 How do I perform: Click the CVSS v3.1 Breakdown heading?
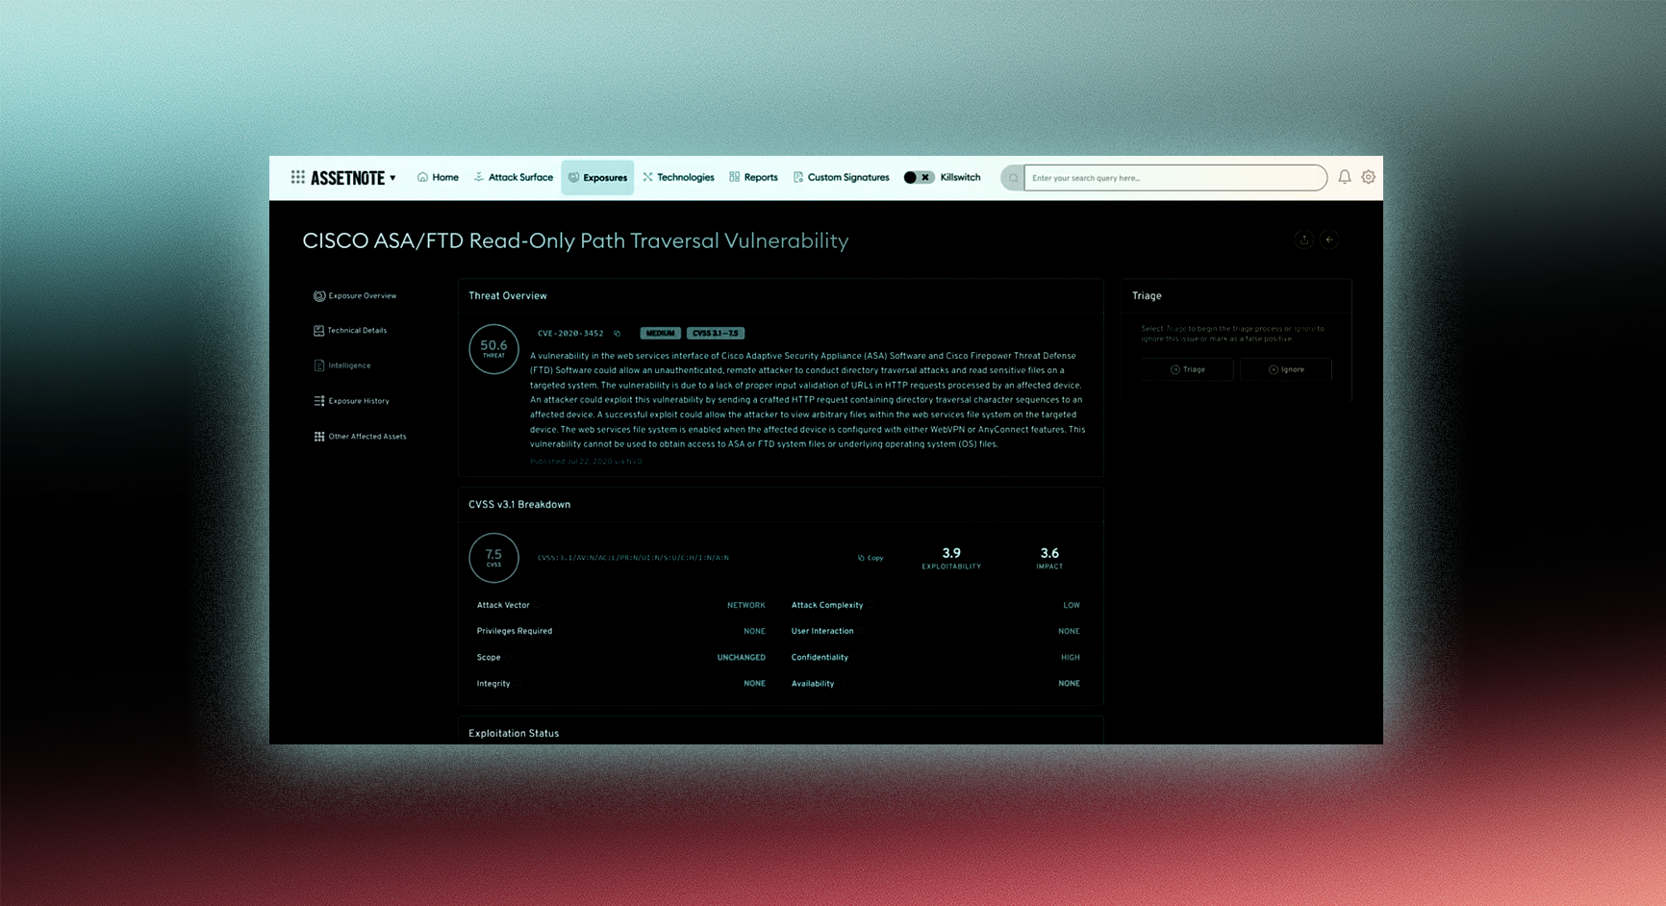pos(519,504)
